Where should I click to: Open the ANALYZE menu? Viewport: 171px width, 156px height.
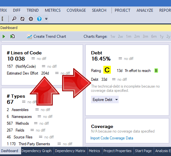(145, 10)
